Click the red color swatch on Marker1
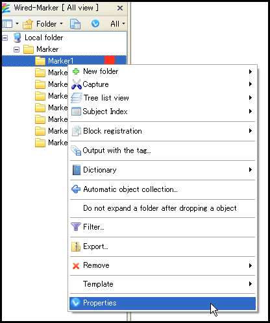270x323 pixels. click(x=110, y=60)
